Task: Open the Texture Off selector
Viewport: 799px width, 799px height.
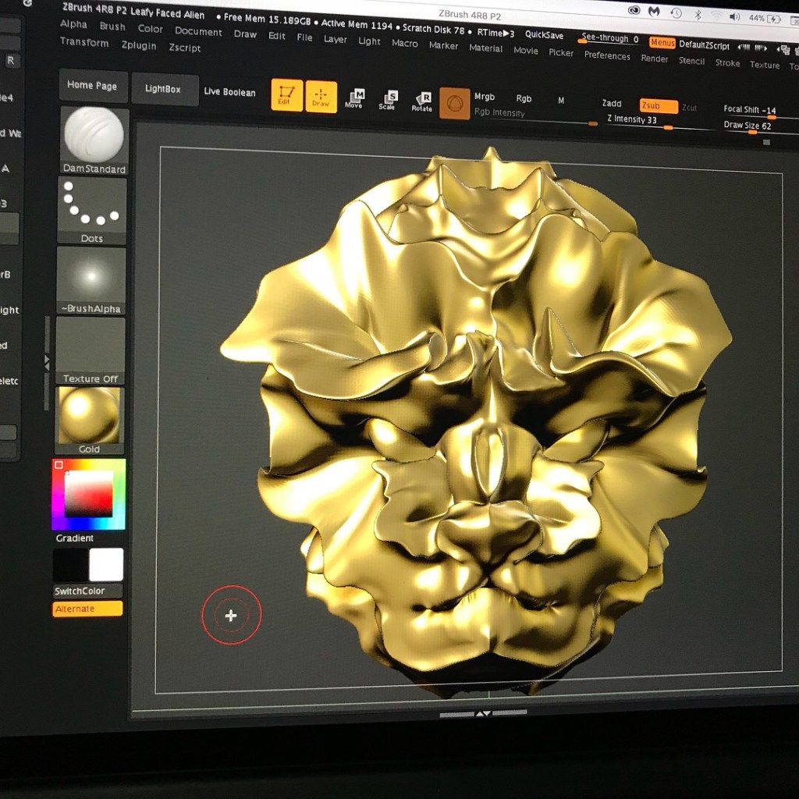Action: click(91, 350)
